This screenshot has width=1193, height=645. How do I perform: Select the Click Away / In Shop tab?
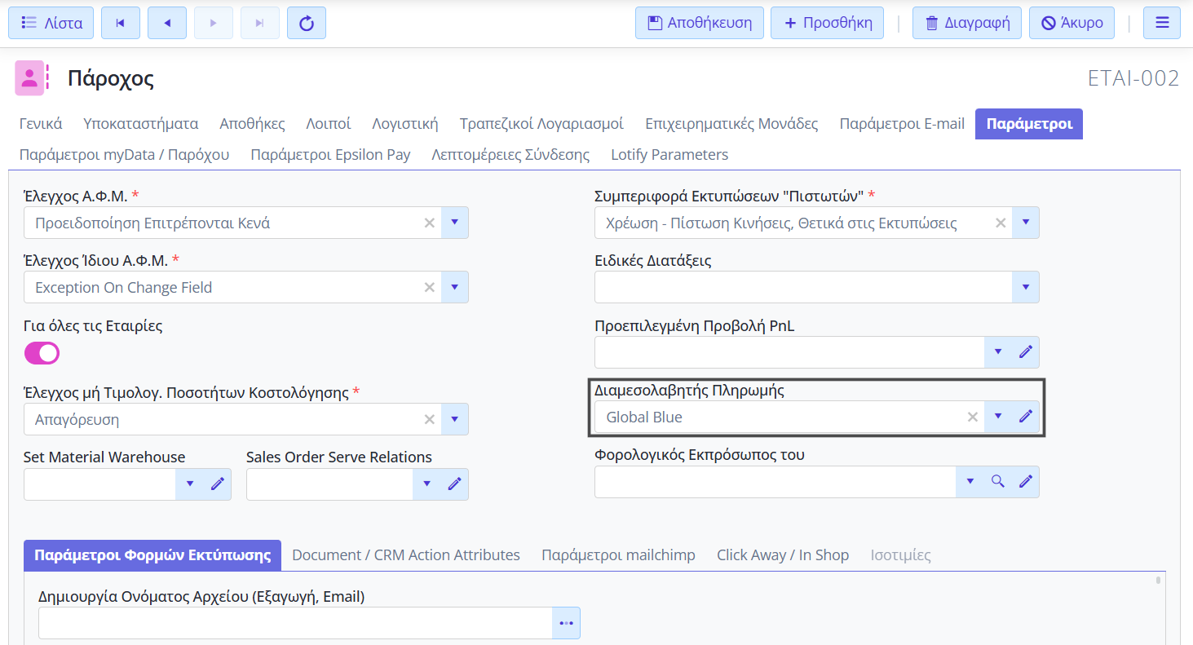[782, 554]
